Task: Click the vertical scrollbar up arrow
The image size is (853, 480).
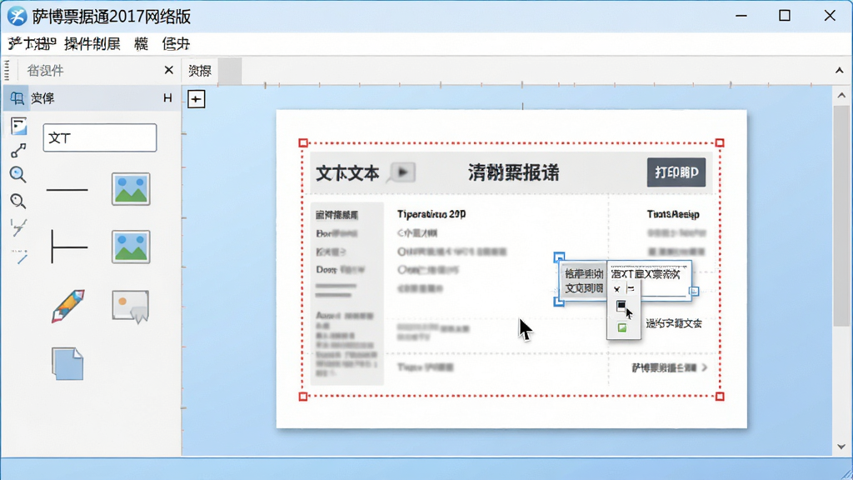Action: [841, 96]
